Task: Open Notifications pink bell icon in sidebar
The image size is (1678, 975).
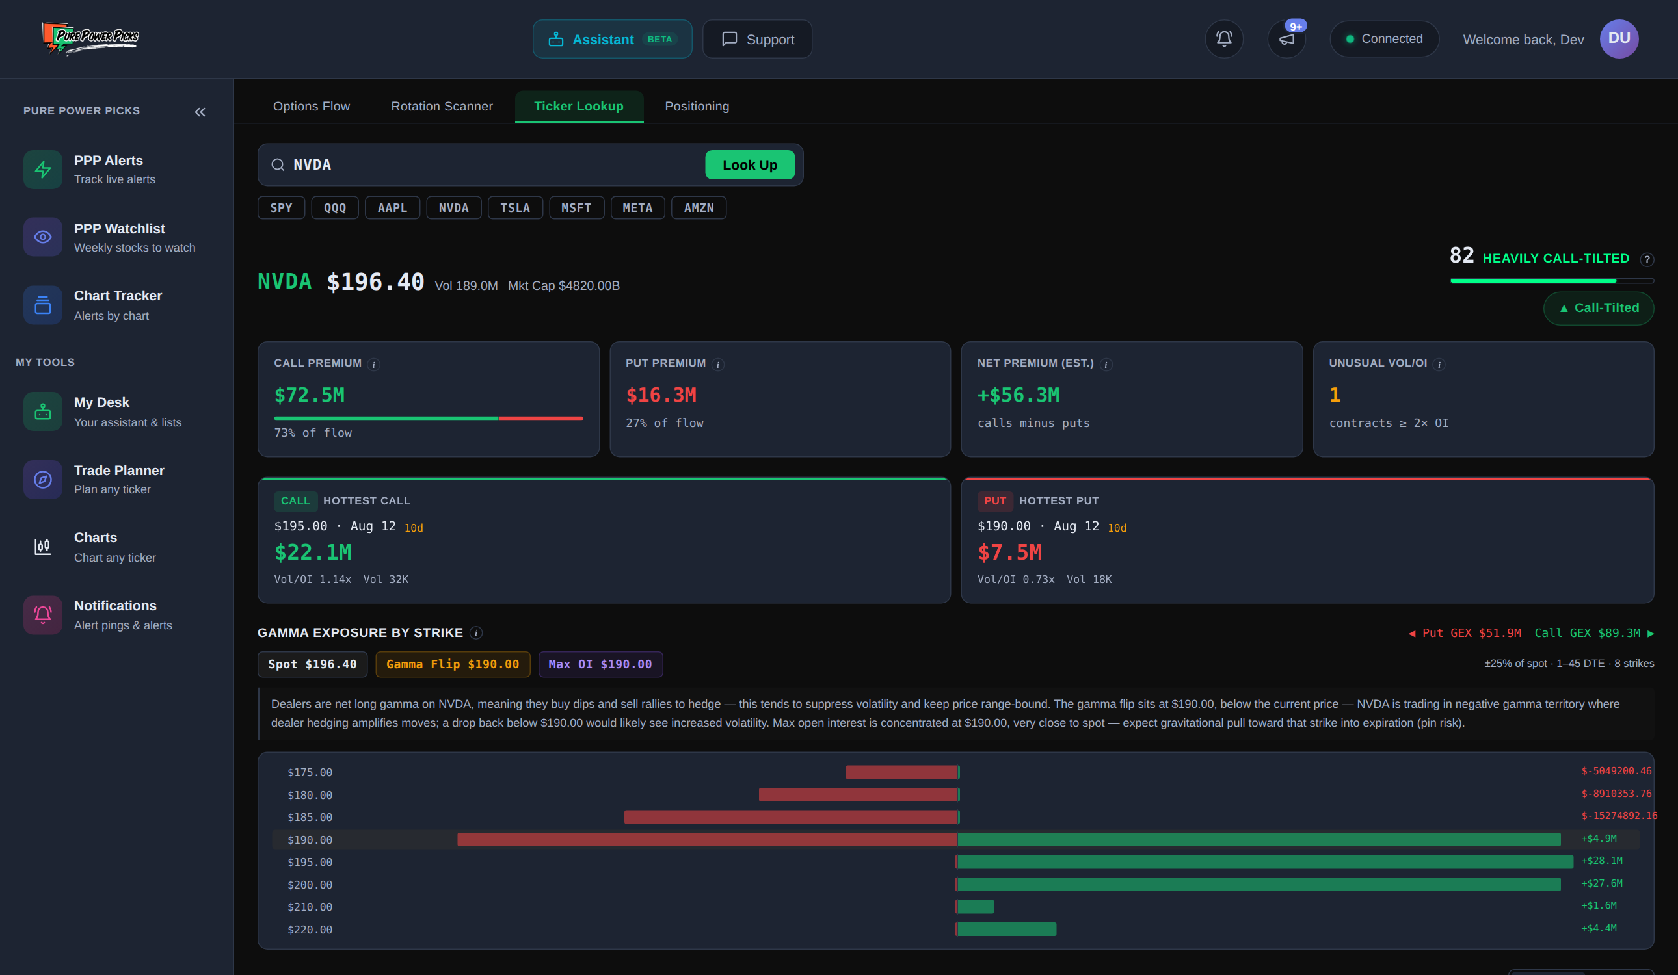Action: pos(43,614)
